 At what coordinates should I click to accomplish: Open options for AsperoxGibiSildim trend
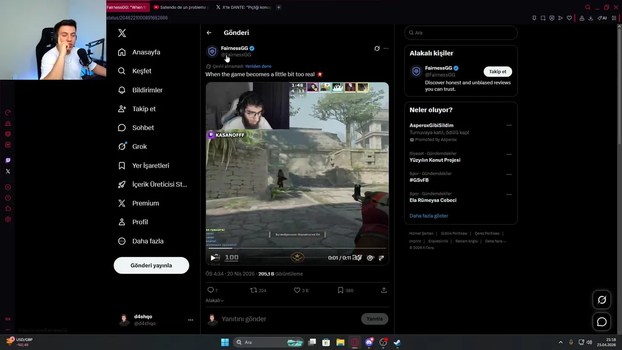pos(509,125)
